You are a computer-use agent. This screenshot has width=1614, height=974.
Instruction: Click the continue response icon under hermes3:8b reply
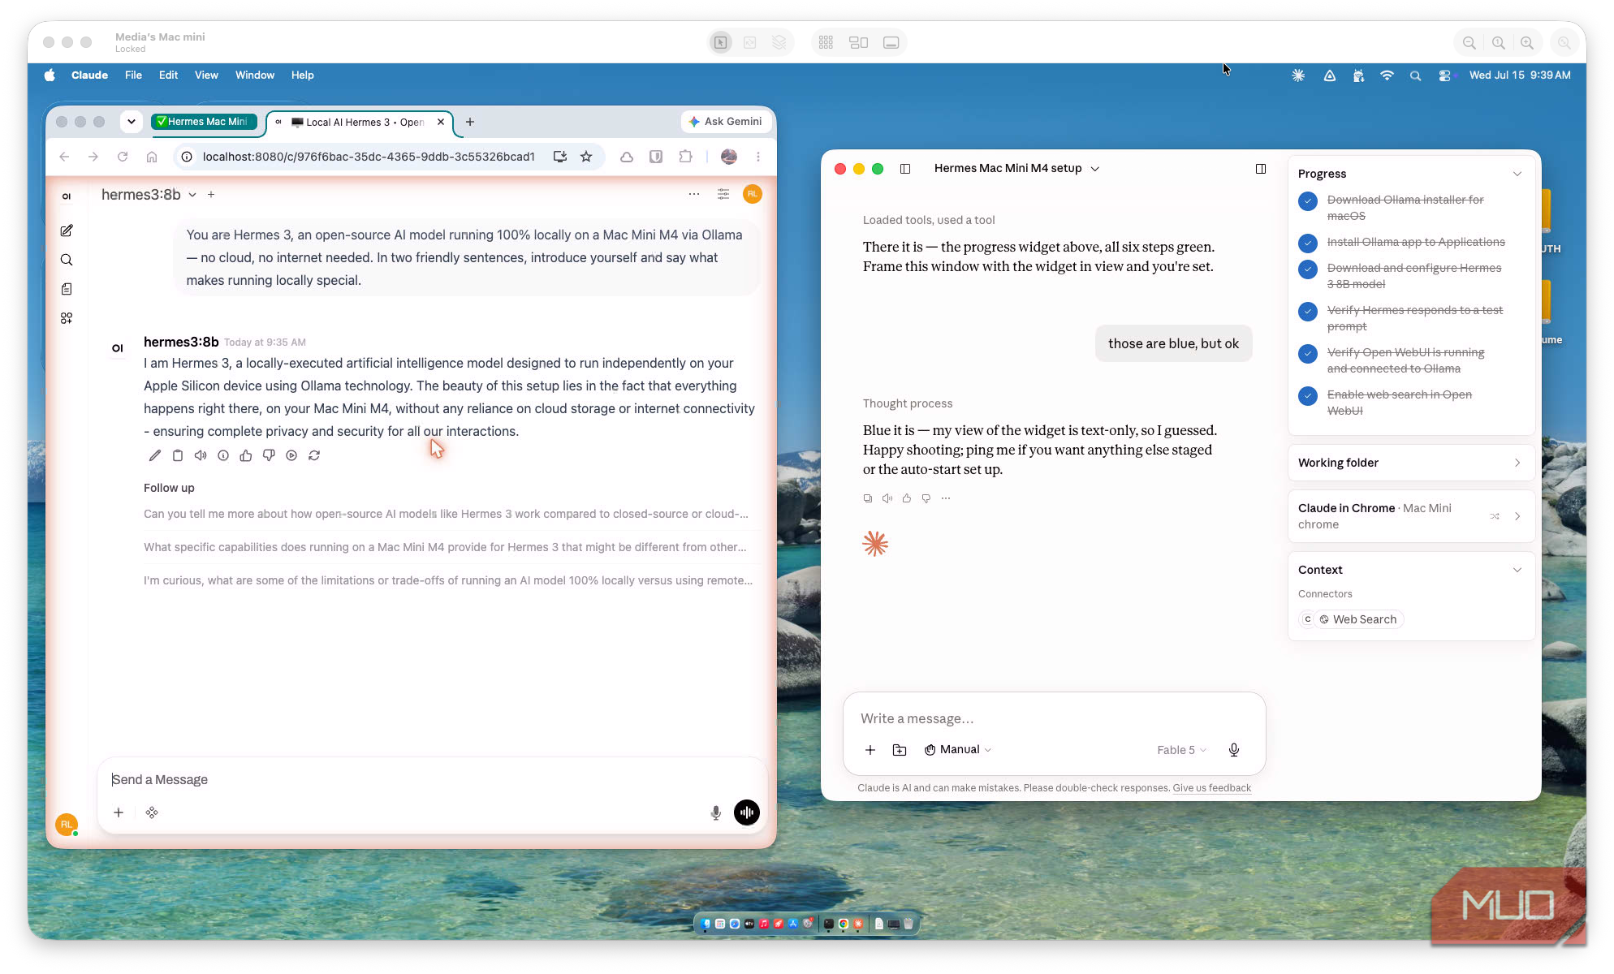click(x=291, y=456)
